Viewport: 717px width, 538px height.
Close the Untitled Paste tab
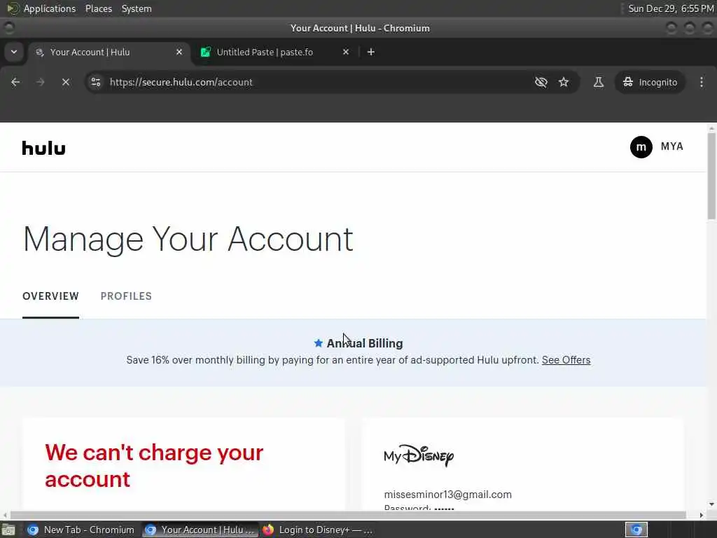coord(346,52)
